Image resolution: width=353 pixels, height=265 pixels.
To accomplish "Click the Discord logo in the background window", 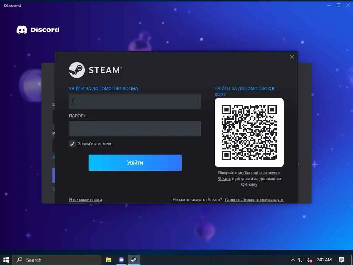I will pyautogui.click(x=38, y=30).
